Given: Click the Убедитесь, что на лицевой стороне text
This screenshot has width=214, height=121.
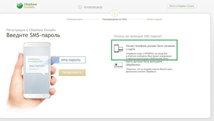Looking at the screenshot, I should 149,70.
